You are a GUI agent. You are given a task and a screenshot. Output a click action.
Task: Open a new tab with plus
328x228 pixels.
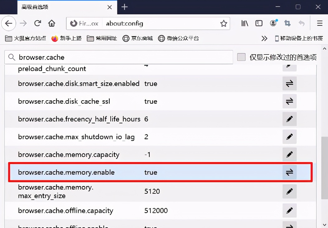coord(124,7)
